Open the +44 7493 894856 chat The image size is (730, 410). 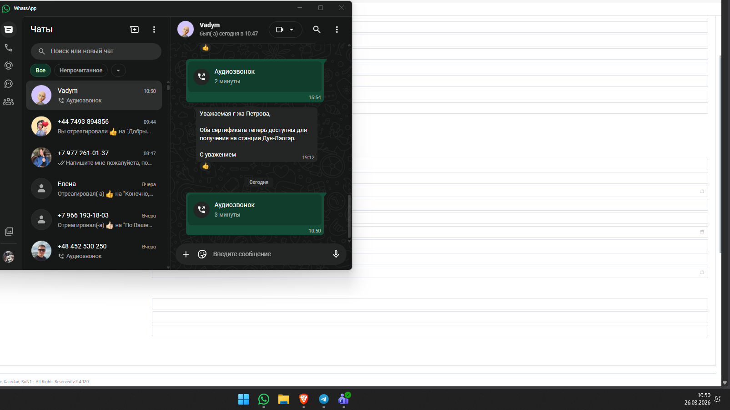pos(94,127)
